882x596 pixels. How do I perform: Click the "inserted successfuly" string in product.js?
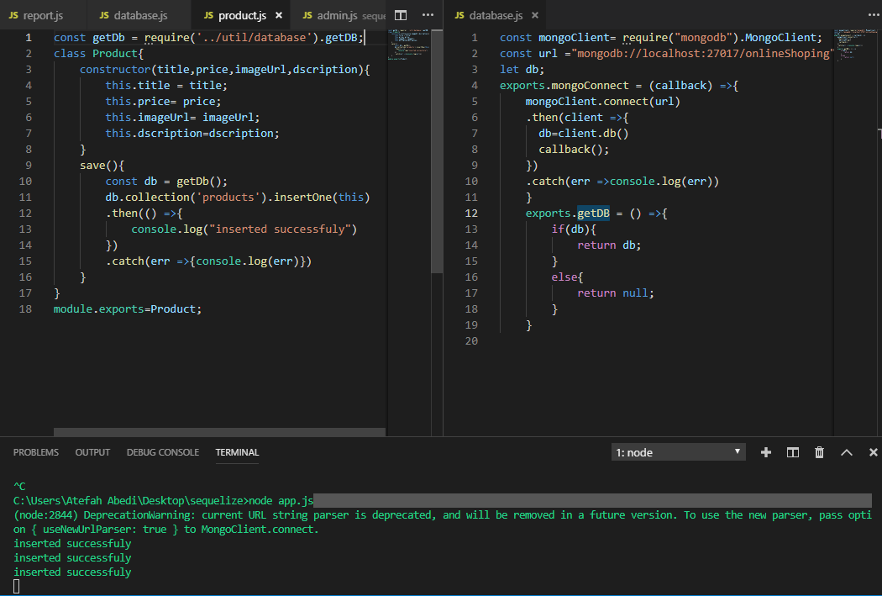pyautogui.click(x=280, y=229)
